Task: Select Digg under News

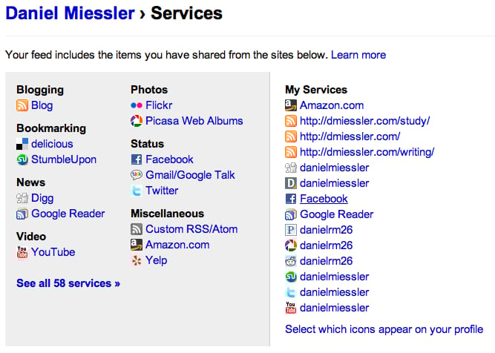Action: [42, 199]
